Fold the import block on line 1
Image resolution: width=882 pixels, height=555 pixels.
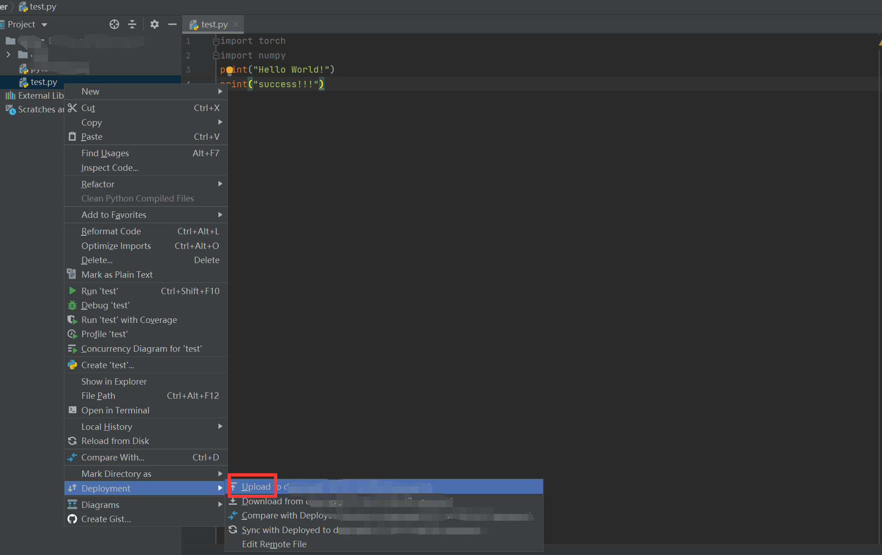click(215, 41)
